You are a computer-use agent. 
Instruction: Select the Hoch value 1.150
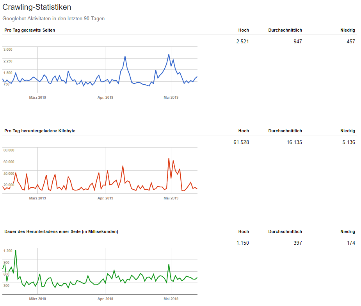[x=242, y=243]
